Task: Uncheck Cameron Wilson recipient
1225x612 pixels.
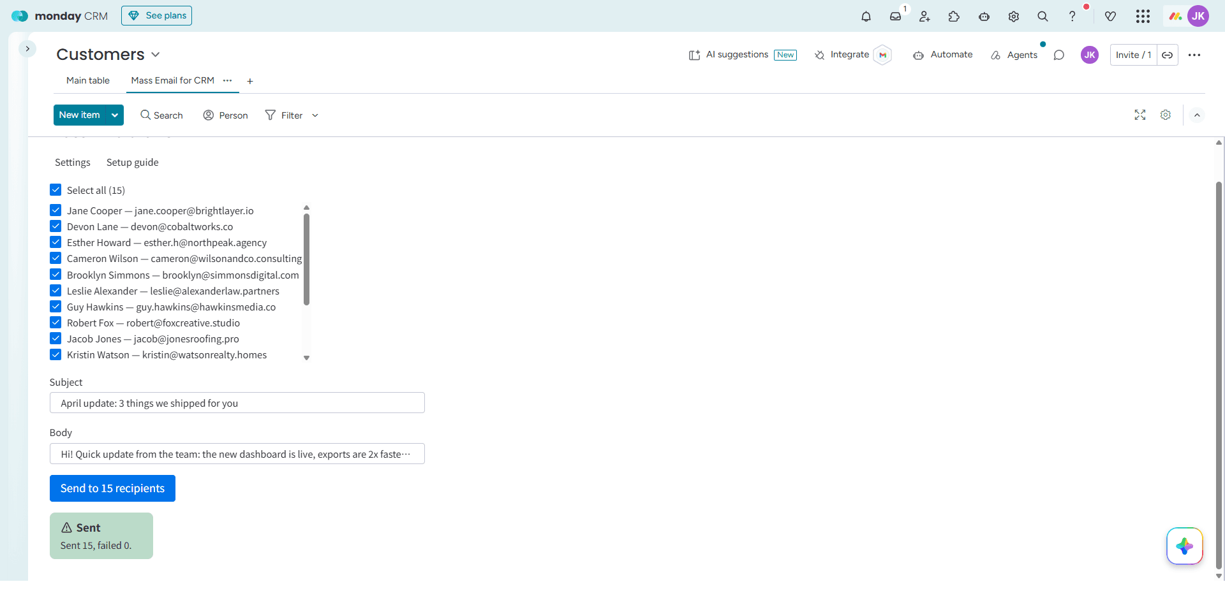Action: (x=56, y=258)
